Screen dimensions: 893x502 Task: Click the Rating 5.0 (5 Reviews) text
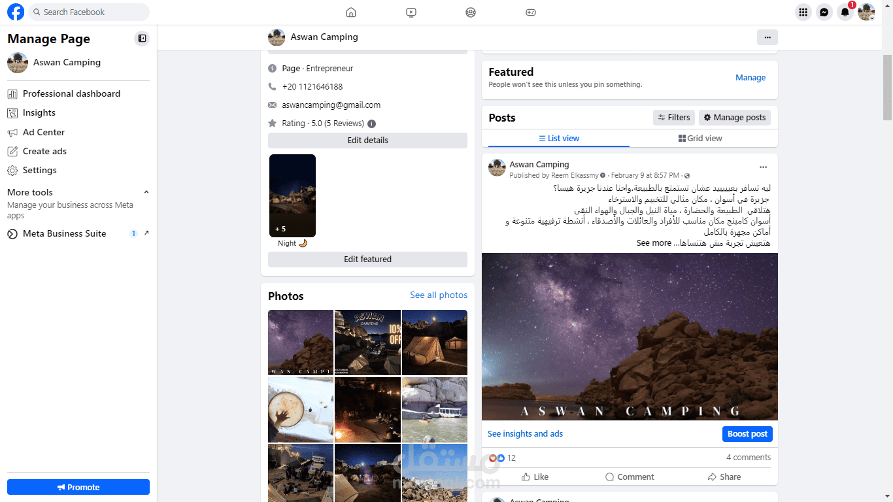click(324, 124)
